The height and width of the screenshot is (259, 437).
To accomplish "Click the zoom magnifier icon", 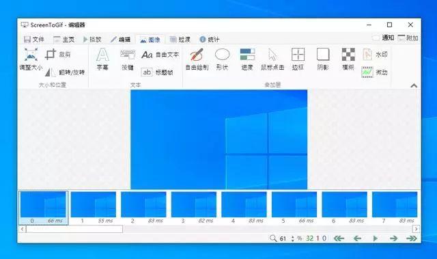I will [273, 238].
